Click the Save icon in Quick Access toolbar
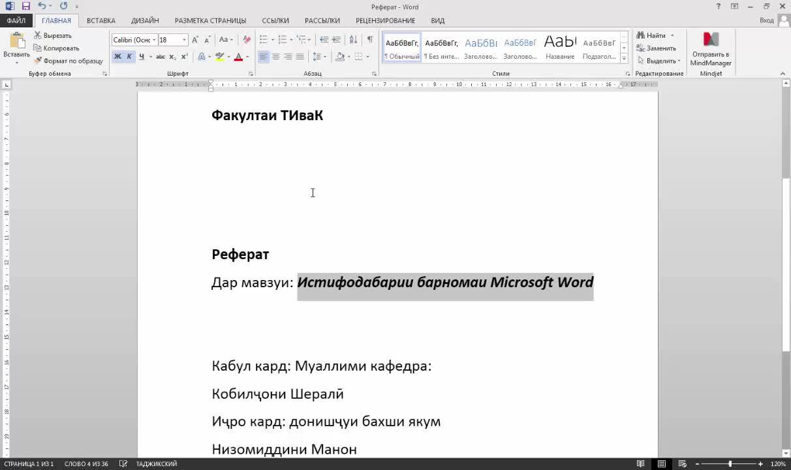The image size is (791, 470). (26, 7)
